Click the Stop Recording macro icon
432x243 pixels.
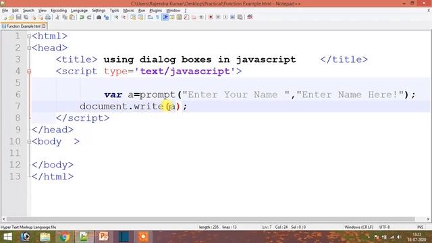pos(218,17)
